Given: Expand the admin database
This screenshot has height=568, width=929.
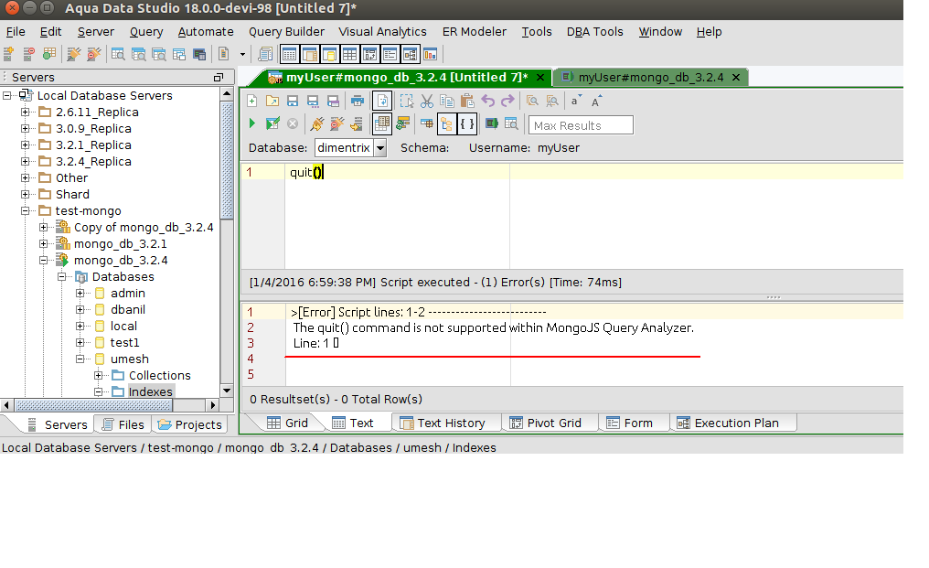Looking at the screenshot, I should coord(80,293).
